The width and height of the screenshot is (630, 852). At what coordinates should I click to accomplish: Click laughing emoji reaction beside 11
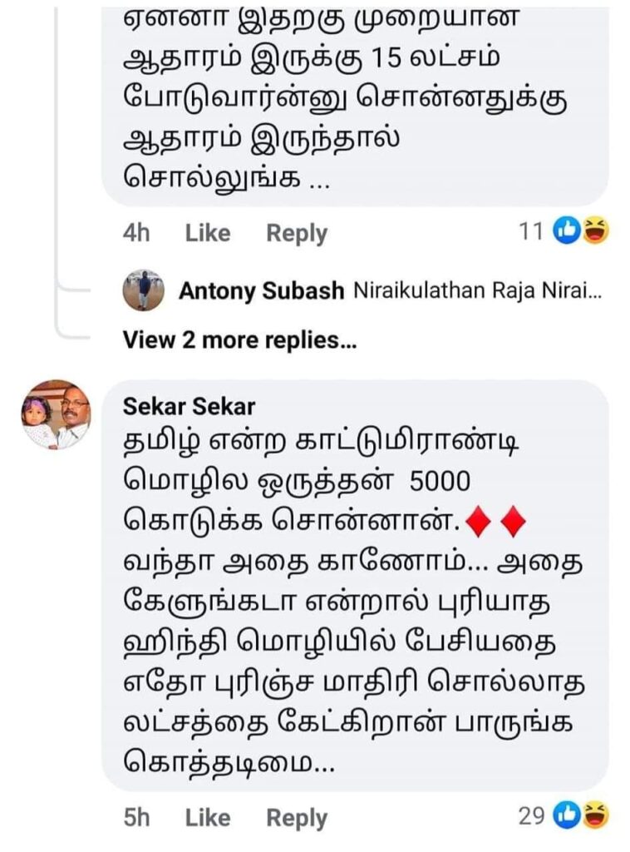594,231
